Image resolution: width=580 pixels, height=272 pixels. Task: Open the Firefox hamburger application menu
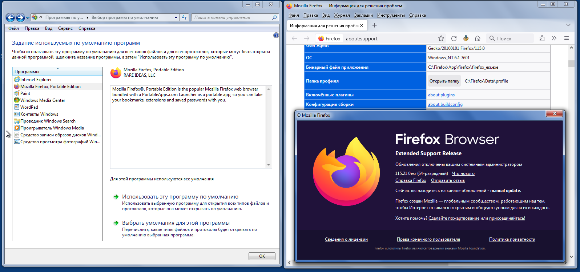tap(567, 39)
